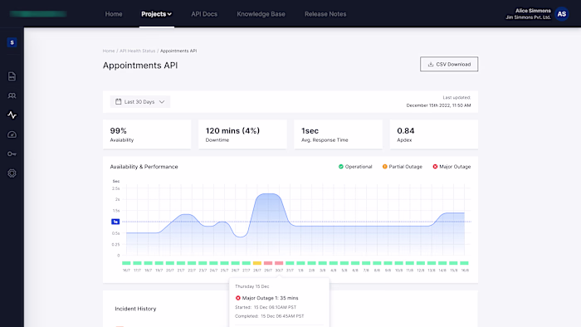Click the red outage bar for 29/7
The image size is (581, 327).
click(x=268, y=263)
